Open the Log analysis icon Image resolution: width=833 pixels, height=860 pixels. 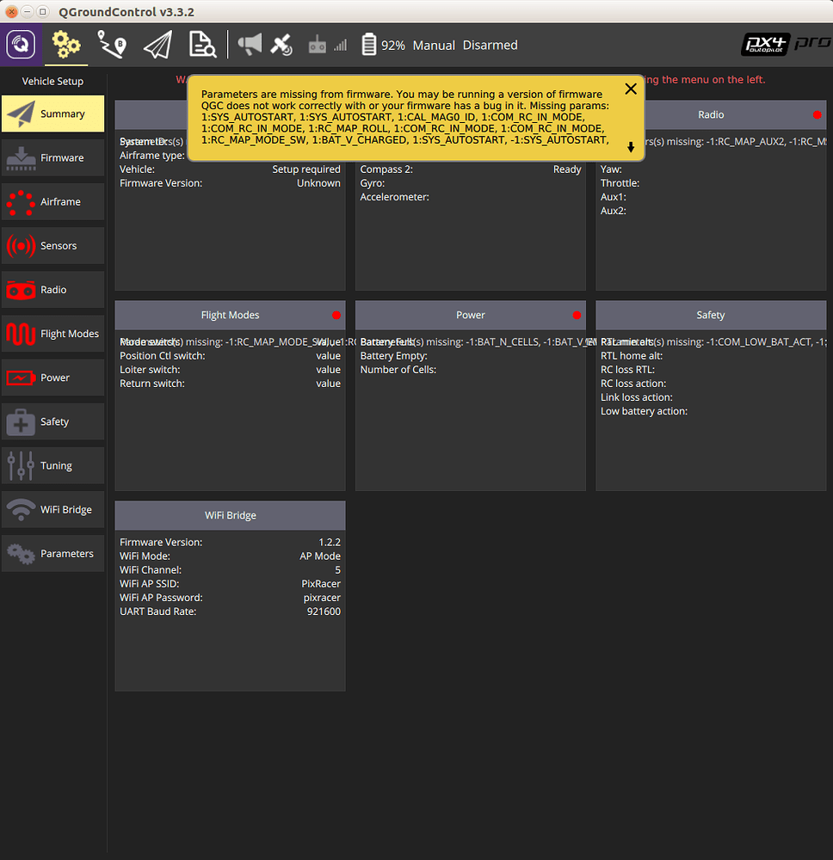tap(202, 45)
